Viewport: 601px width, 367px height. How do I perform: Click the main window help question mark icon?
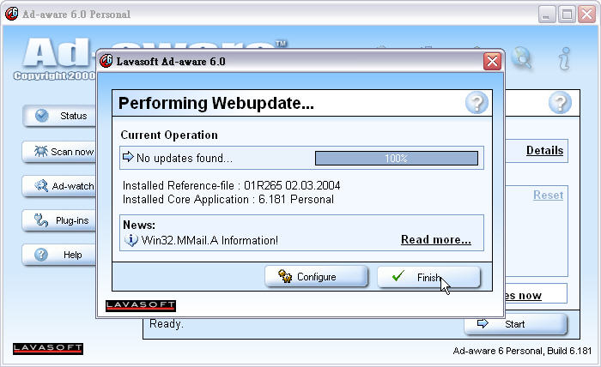point(560,103)
